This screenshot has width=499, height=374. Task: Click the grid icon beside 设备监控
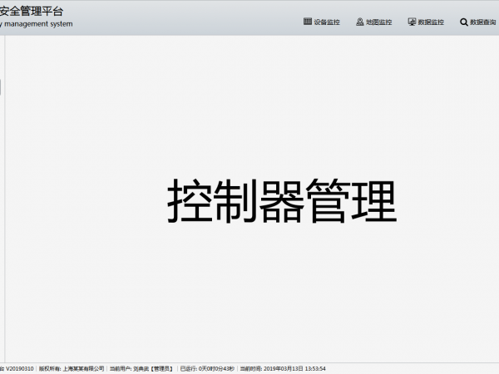[308, 22]
